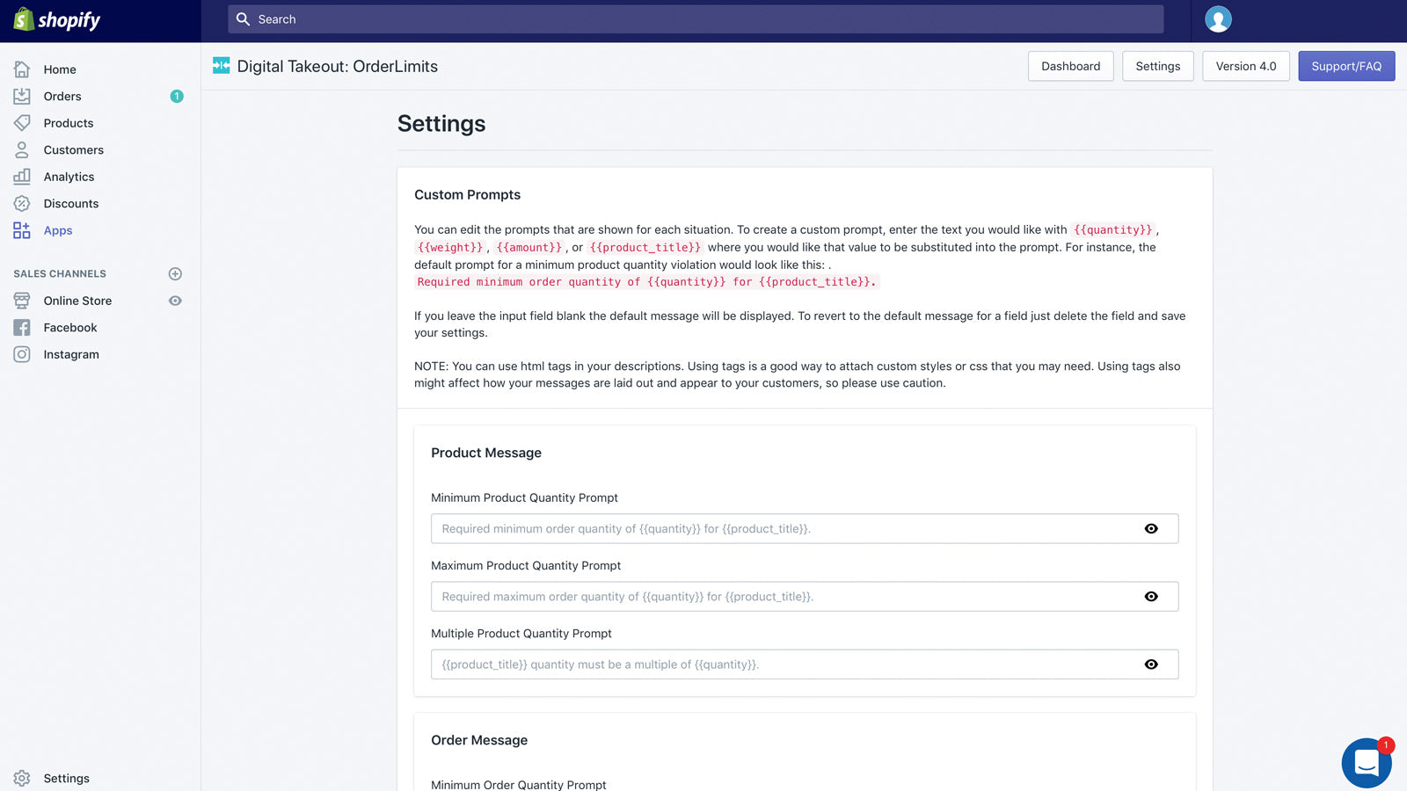The width and height of the screenshot is (1407, 791).
Task: Add a sales channel with plus icon
Action: tap(175, 274)
